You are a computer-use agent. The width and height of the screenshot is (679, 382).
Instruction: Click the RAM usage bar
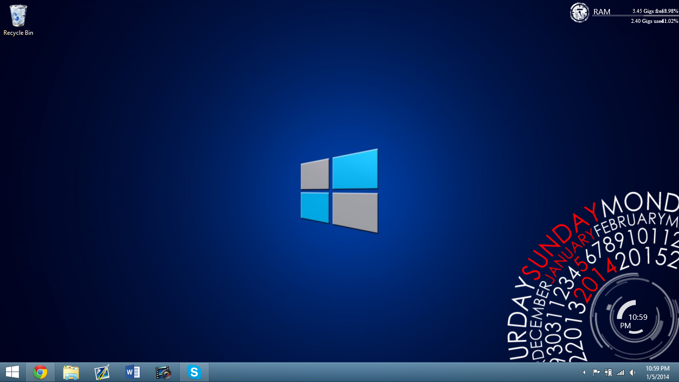coord(635,15)
